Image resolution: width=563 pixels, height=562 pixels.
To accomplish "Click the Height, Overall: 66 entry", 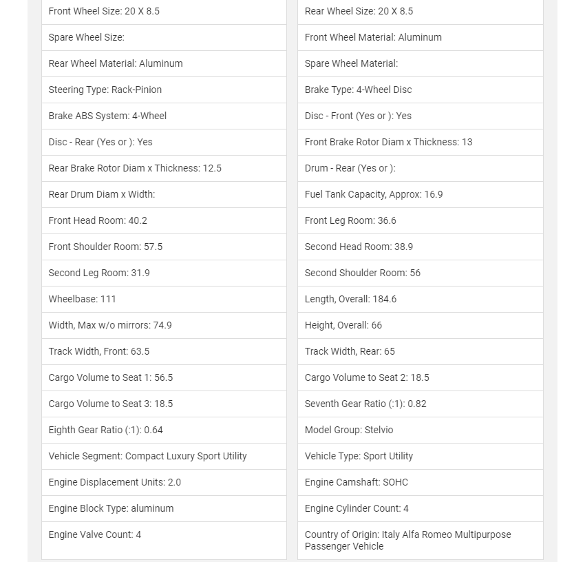I will pos(343,325).
